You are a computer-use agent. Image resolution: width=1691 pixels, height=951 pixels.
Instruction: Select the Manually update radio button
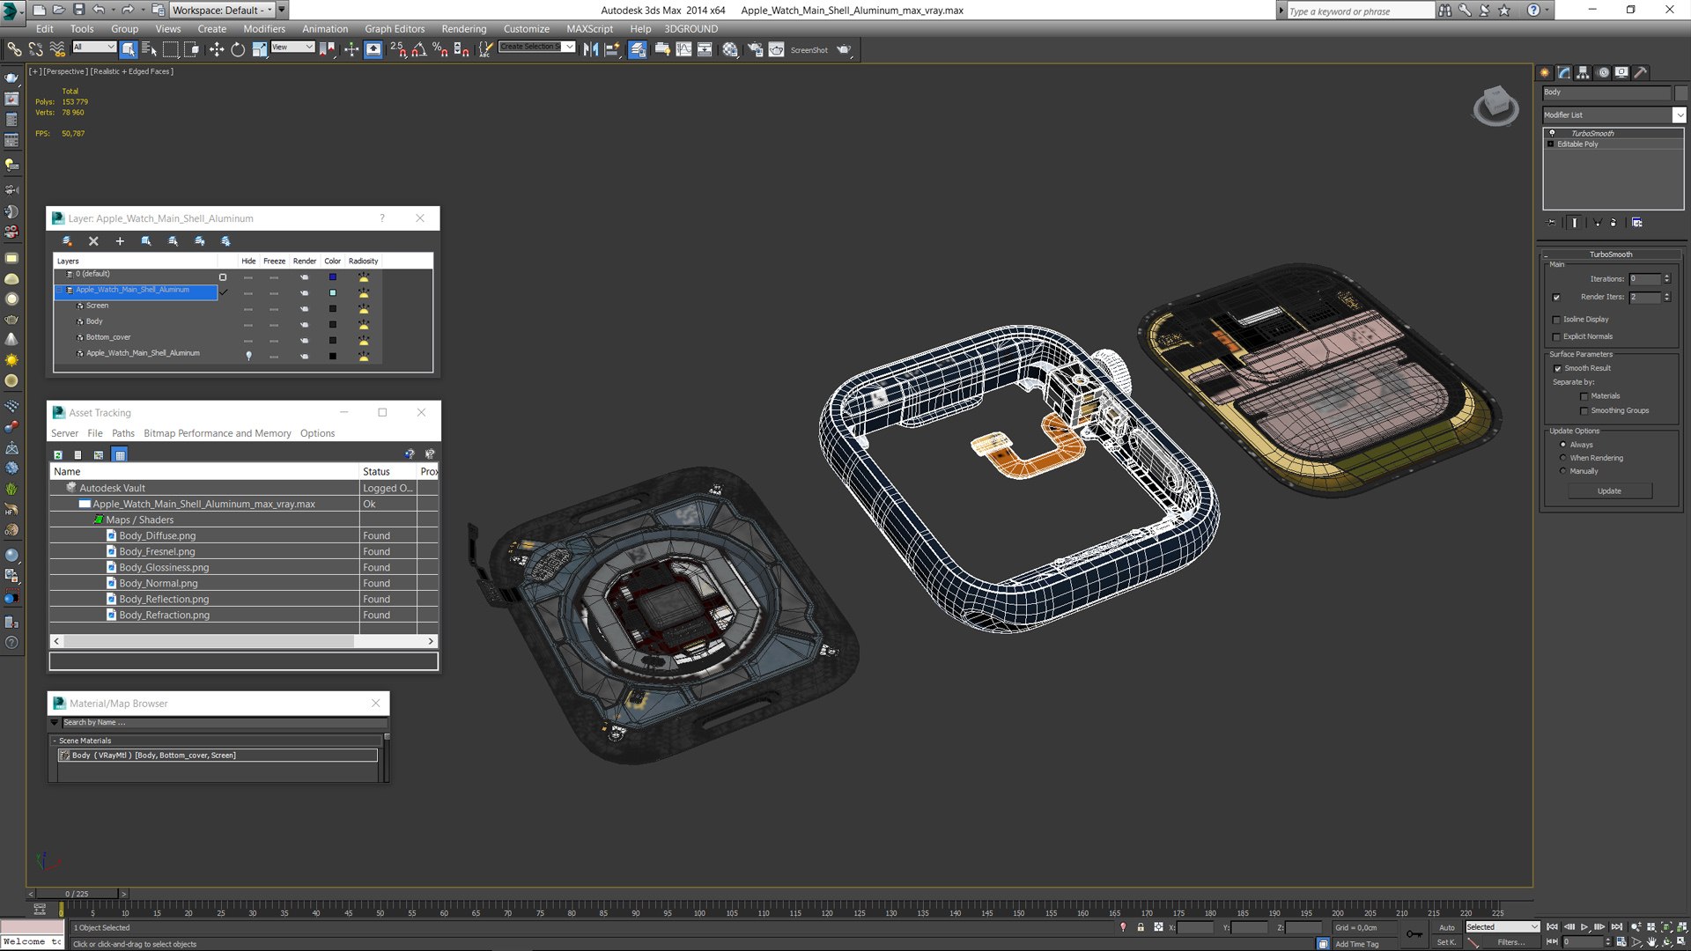pos(1563,471)
